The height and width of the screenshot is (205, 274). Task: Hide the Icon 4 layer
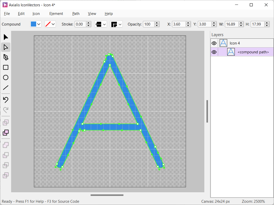click(x=214, y=43)
